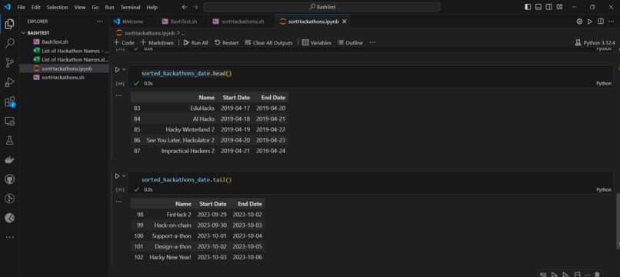Go back with the navigation arrow
620x277 pixels.
coord(185,7)
